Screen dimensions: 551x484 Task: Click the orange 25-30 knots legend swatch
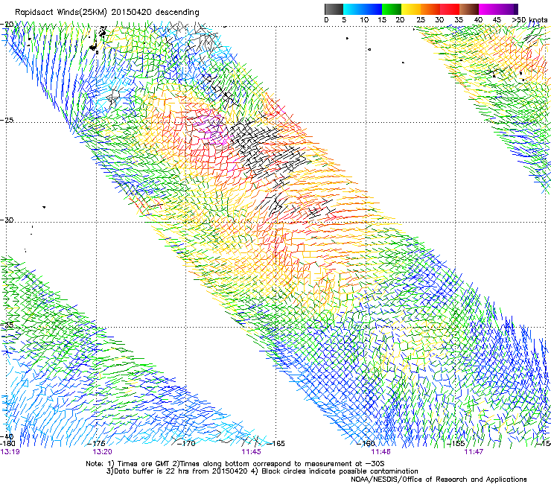coord(430,9)
